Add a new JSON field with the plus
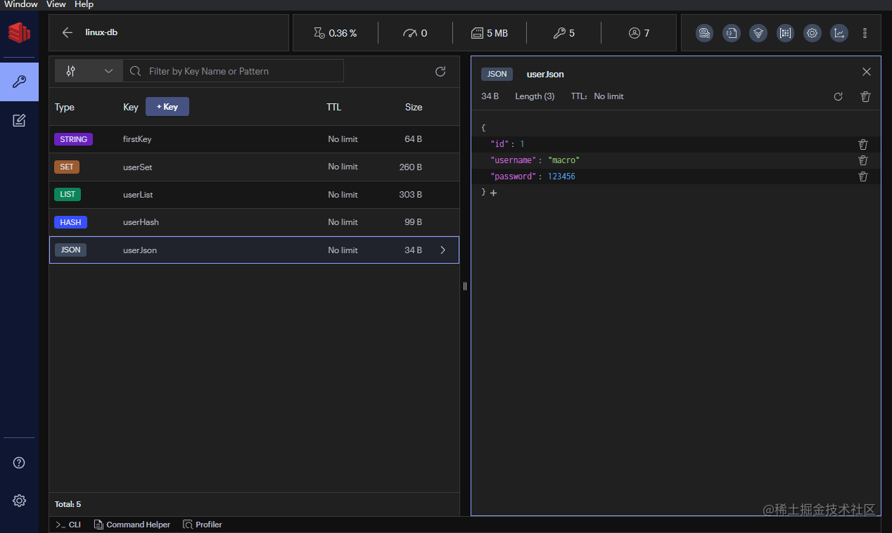Viewport: 892px width, 533px height. click(493, 193)
